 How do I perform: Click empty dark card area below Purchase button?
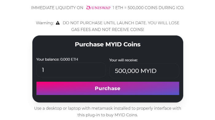pos(107,99)
